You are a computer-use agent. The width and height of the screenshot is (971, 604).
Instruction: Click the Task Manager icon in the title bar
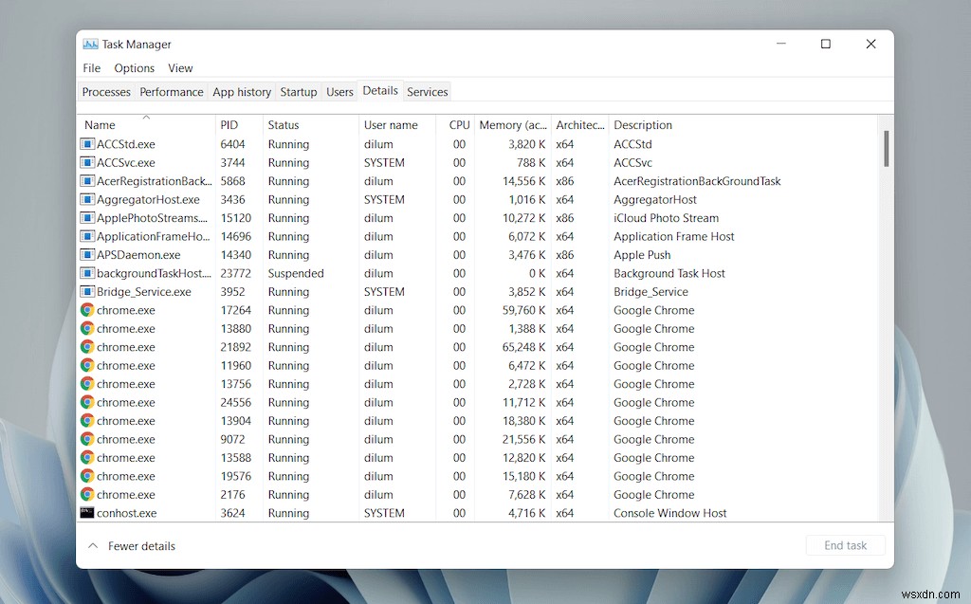point(90,44)
